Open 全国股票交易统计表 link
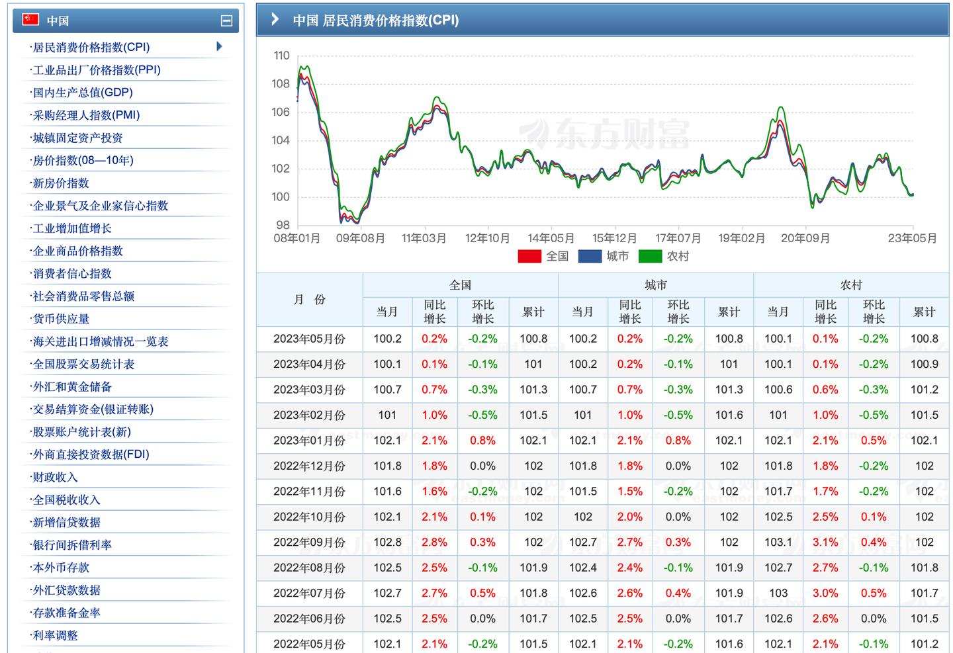This screenshot has width=953, height=653. (83, 365)
